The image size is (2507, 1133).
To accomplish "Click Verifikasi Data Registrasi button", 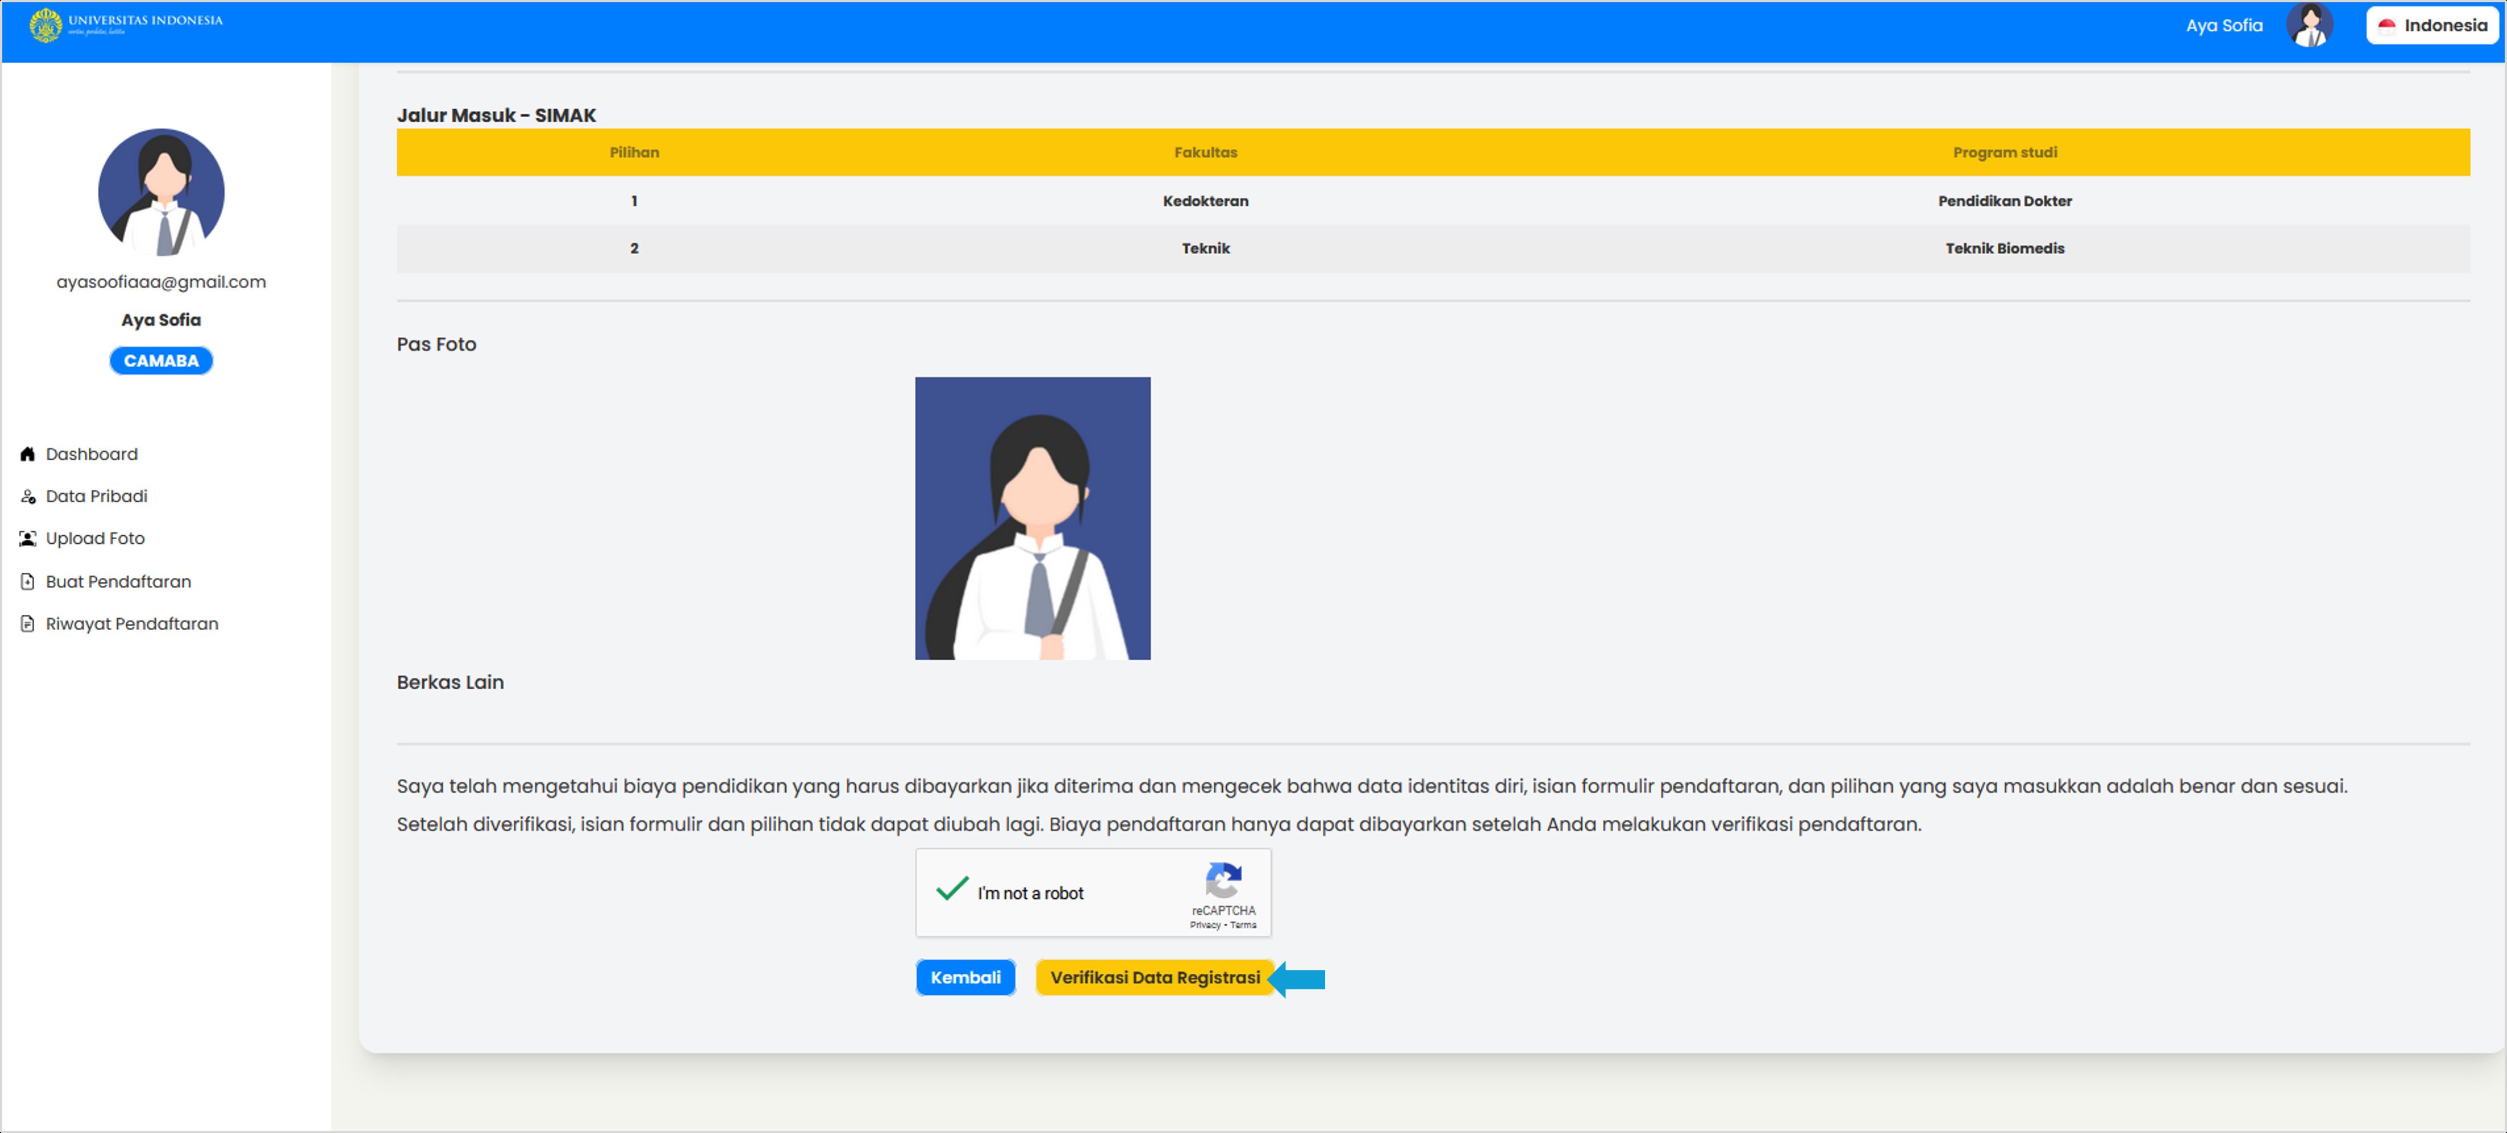I will (1154, 977).
